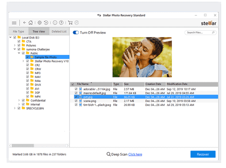The height and width of the screenshot is (168, 226).
Task: Open the help question mark icon
Action: point(61,23)
